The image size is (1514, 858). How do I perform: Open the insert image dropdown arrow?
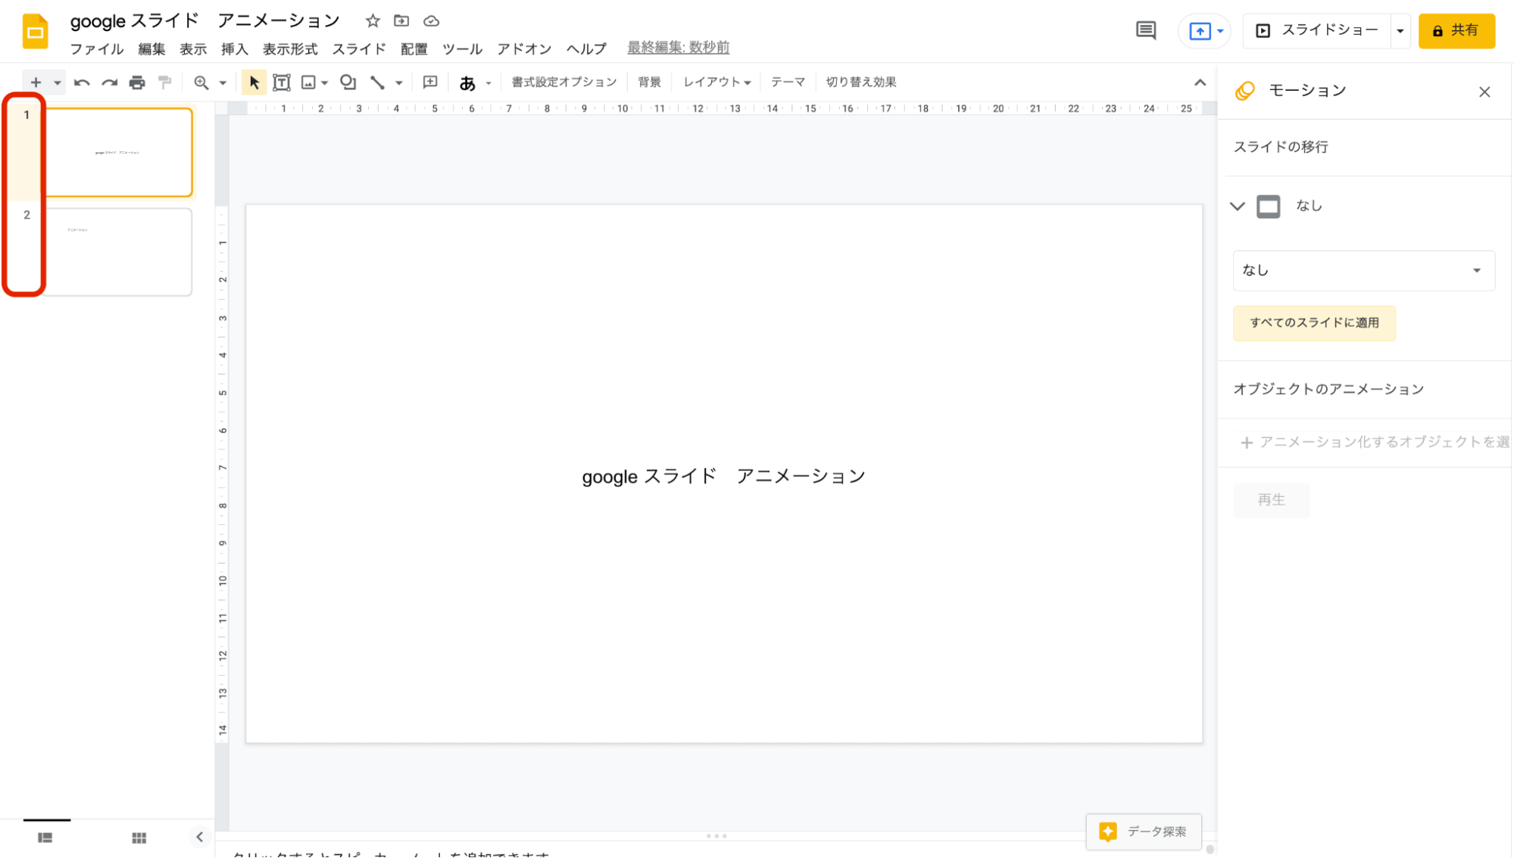pos(324,82)
